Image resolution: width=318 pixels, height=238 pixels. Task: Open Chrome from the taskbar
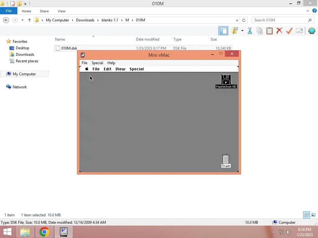44,232
